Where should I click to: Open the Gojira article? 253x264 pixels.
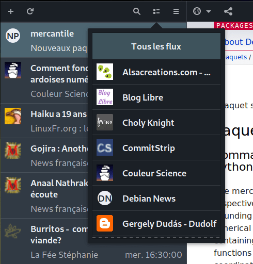pyautogui.click(x=44, y=155)
